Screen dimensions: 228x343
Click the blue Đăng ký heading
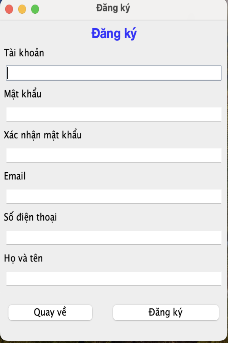coord(114,34)
